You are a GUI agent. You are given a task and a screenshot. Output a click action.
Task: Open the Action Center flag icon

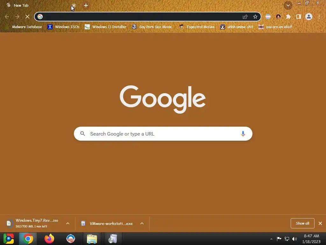tap(279, 239)
